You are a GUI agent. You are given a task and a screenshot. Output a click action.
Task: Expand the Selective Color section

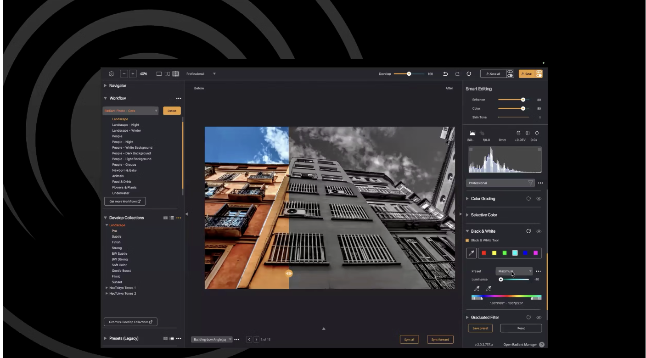[x=484, y=215]
